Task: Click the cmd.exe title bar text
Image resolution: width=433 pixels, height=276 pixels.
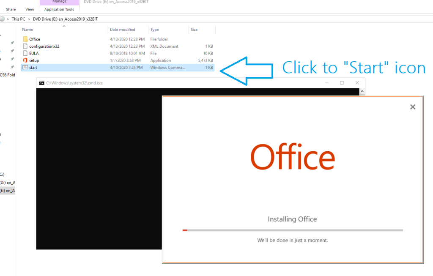Action: (x=74, y=83)
